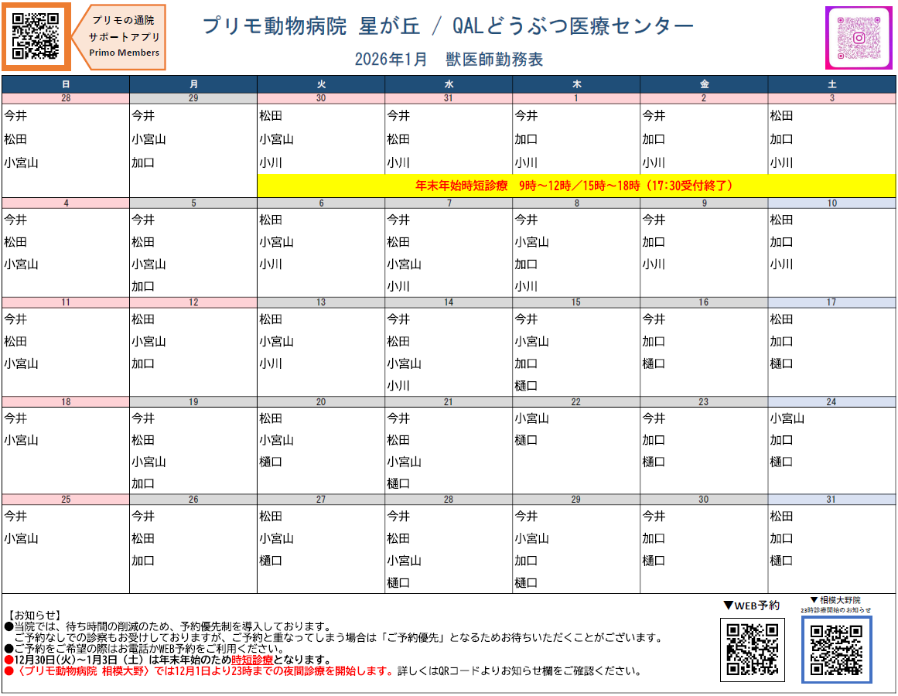Image resolution: width=898 pixels, height=696 pixels.
Task: Click the yellow year-end short hours banner
Action: (x=575, y=186)
